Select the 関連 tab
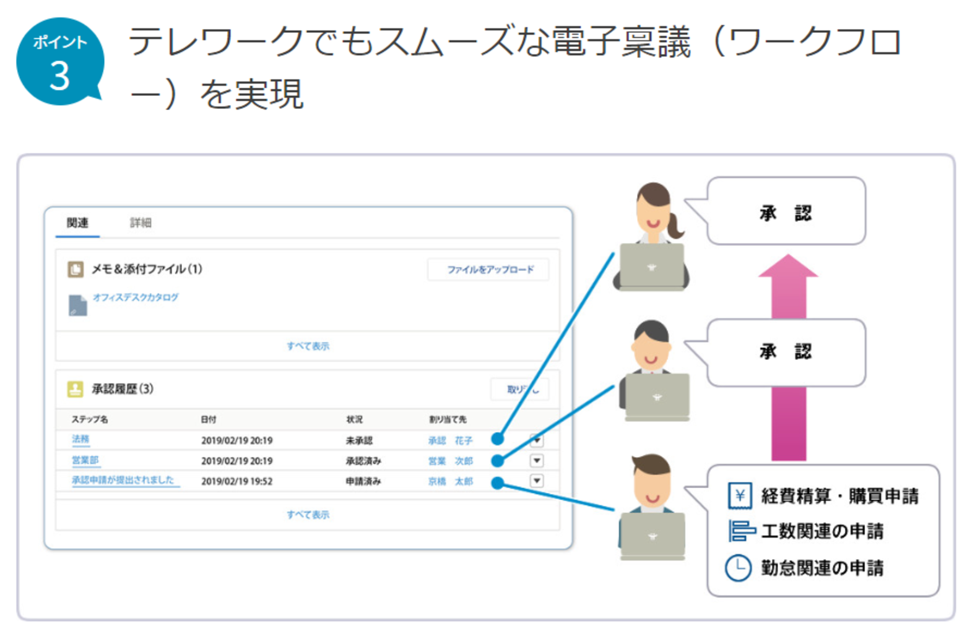Image resolution: width=967 pixels, height=629 pixels. click(x=77, y=223)
